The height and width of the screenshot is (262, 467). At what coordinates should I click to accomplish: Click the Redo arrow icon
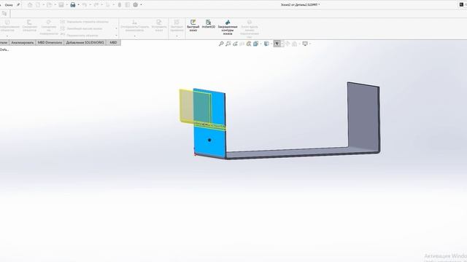click(96, 5)
